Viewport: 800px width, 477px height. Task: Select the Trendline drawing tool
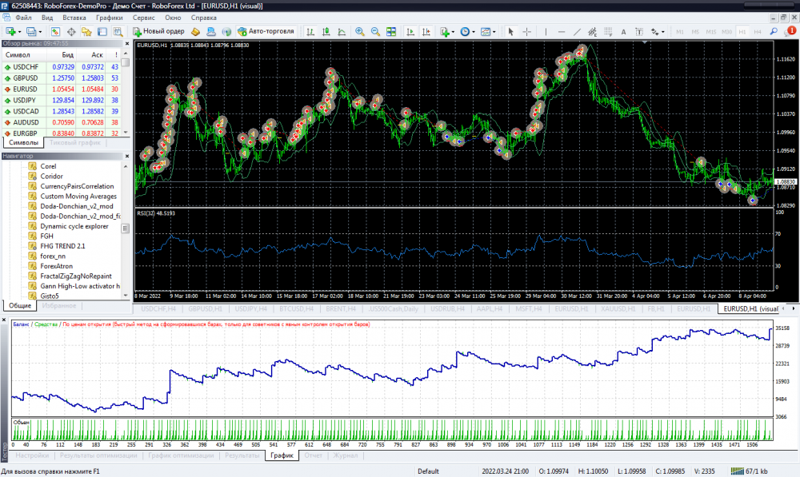point(577,32)
